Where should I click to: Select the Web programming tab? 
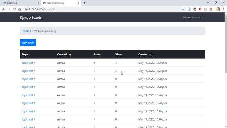[x=61, y=3]
